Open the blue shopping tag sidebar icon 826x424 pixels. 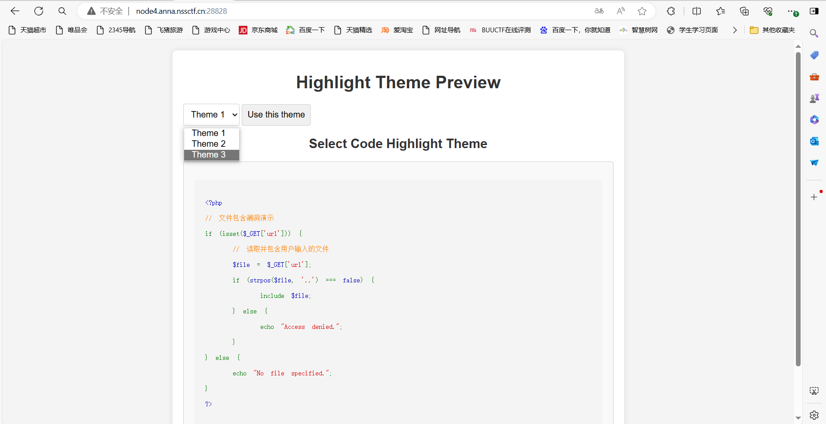[x=814, y=55]
